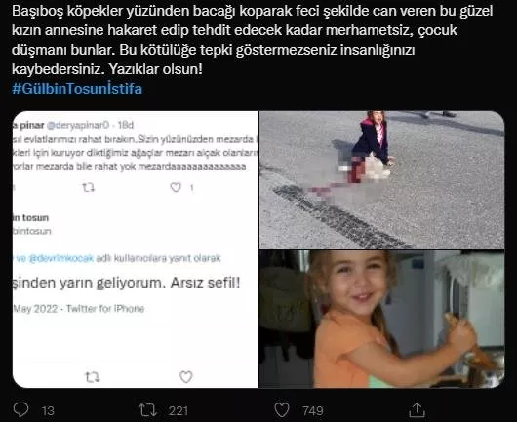
Task: Open the photo of smiling girl in orange
Action: pyautogui.click(x=381, y=319)
